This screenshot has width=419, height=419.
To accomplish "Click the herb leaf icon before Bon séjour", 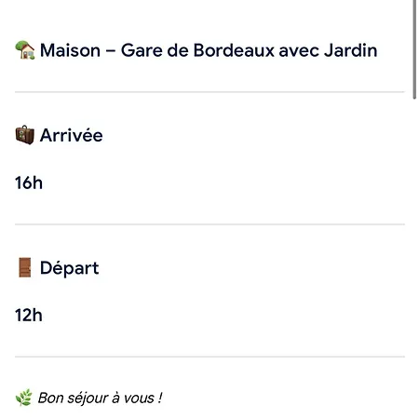I will coord(24,398).
